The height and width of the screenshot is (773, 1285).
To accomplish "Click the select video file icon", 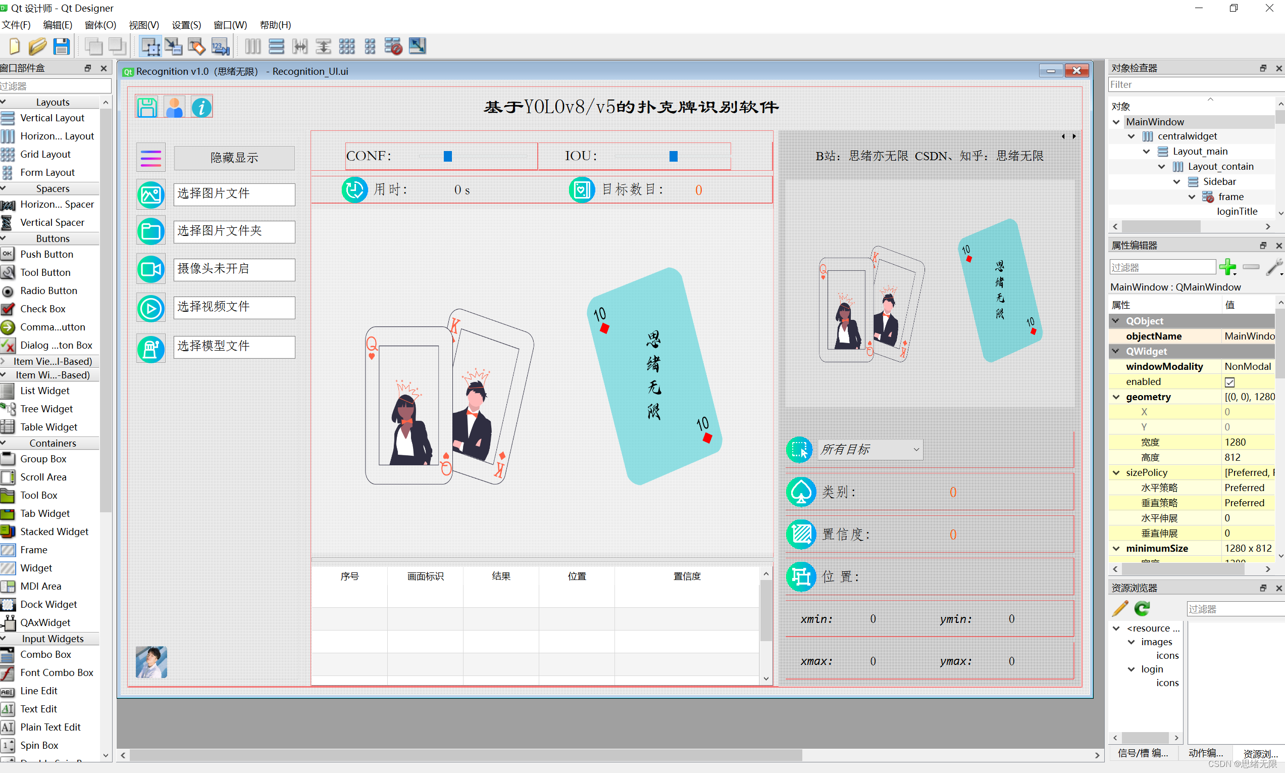I will 150,308.
